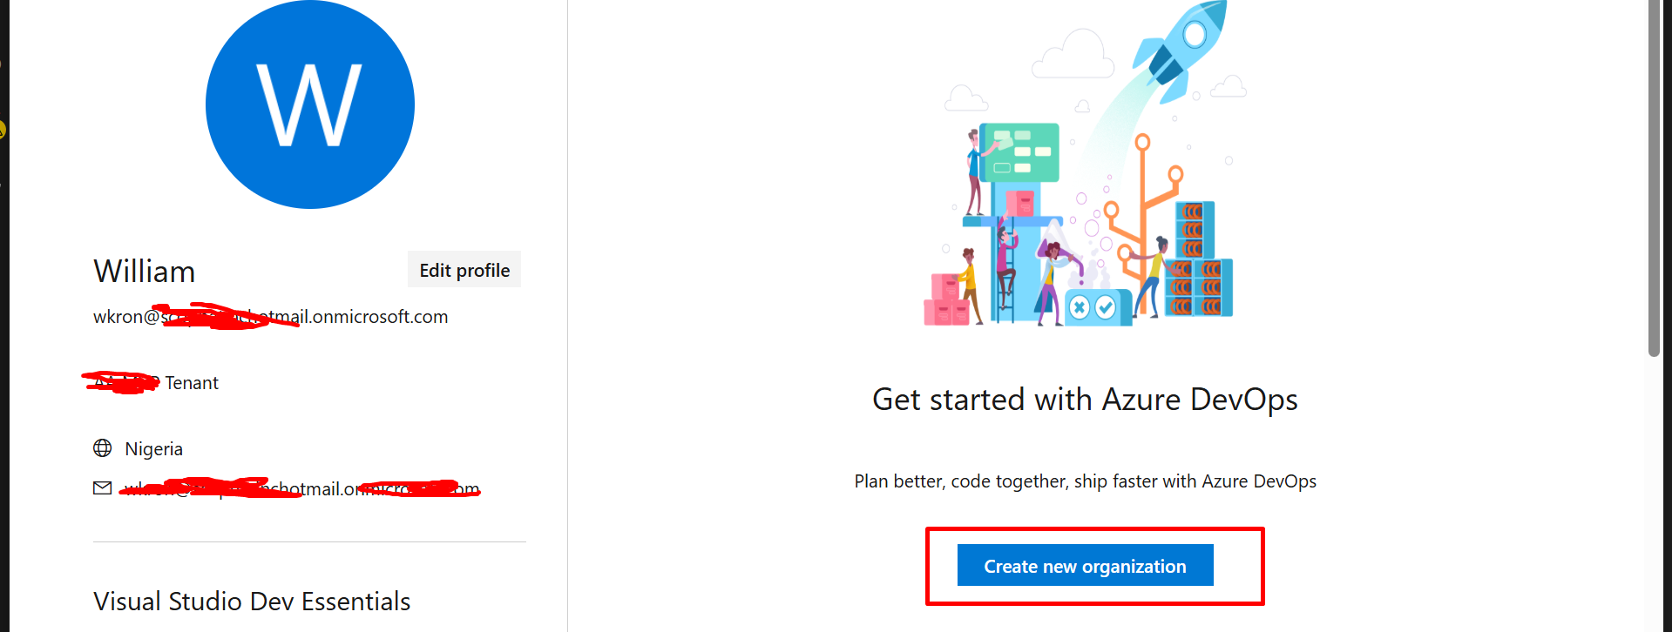Click the Edit profile button

coord(464,270)
